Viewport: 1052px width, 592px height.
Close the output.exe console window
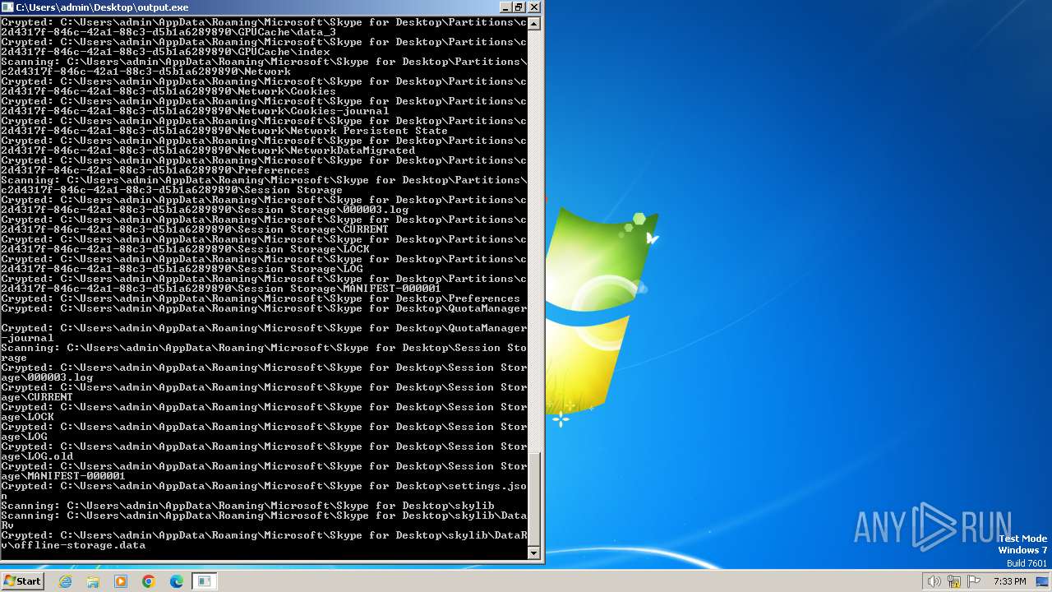click(533, 7)
